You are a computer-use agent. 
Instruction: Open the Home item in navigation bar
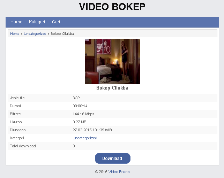tap(16, 22)
